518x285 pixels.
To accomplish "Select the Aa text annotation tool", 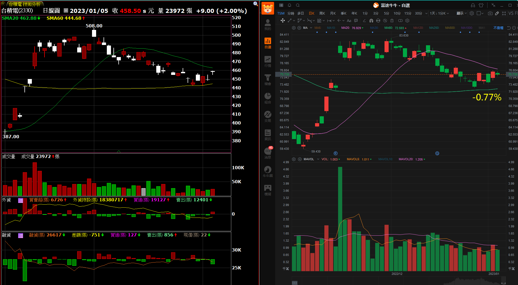I will click(349, 21).
